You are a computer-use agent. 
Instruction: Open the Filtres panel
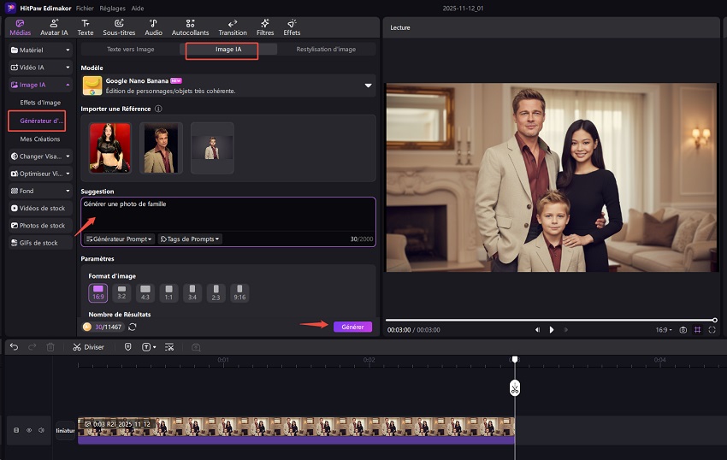tap(265, 27)
